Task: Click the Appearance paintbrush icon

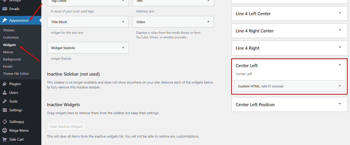Action: click(5, 20)
